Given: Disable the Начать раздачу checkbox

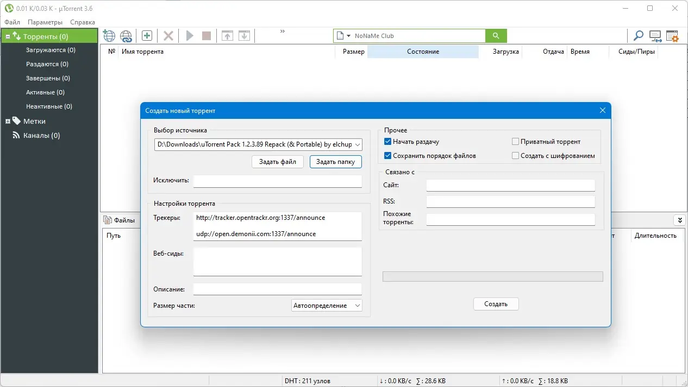Looking at the screenshot, I should click(x=387, y=141).
